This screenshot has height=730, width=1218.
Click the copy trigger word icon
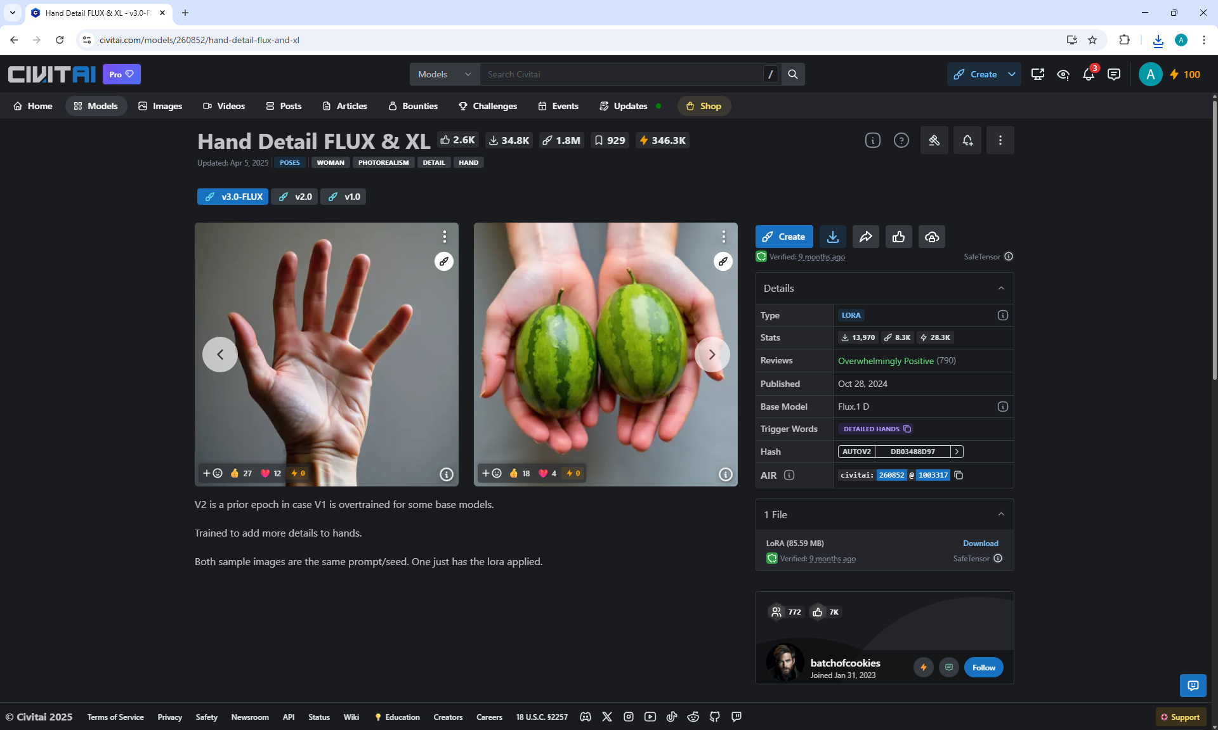click(907, 429)
